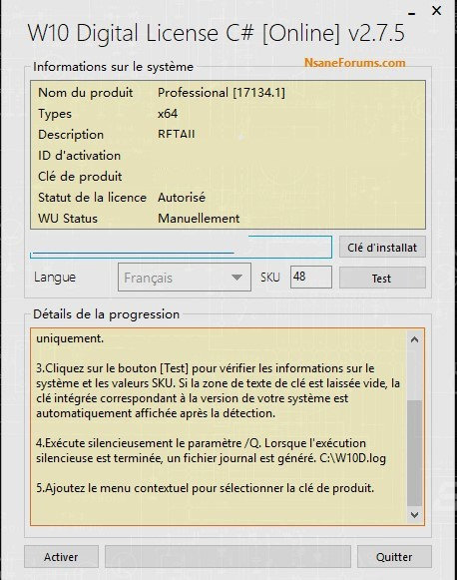This screenshot has width=457, height=580.
Task: Click the Langue label
Action: 55,278
